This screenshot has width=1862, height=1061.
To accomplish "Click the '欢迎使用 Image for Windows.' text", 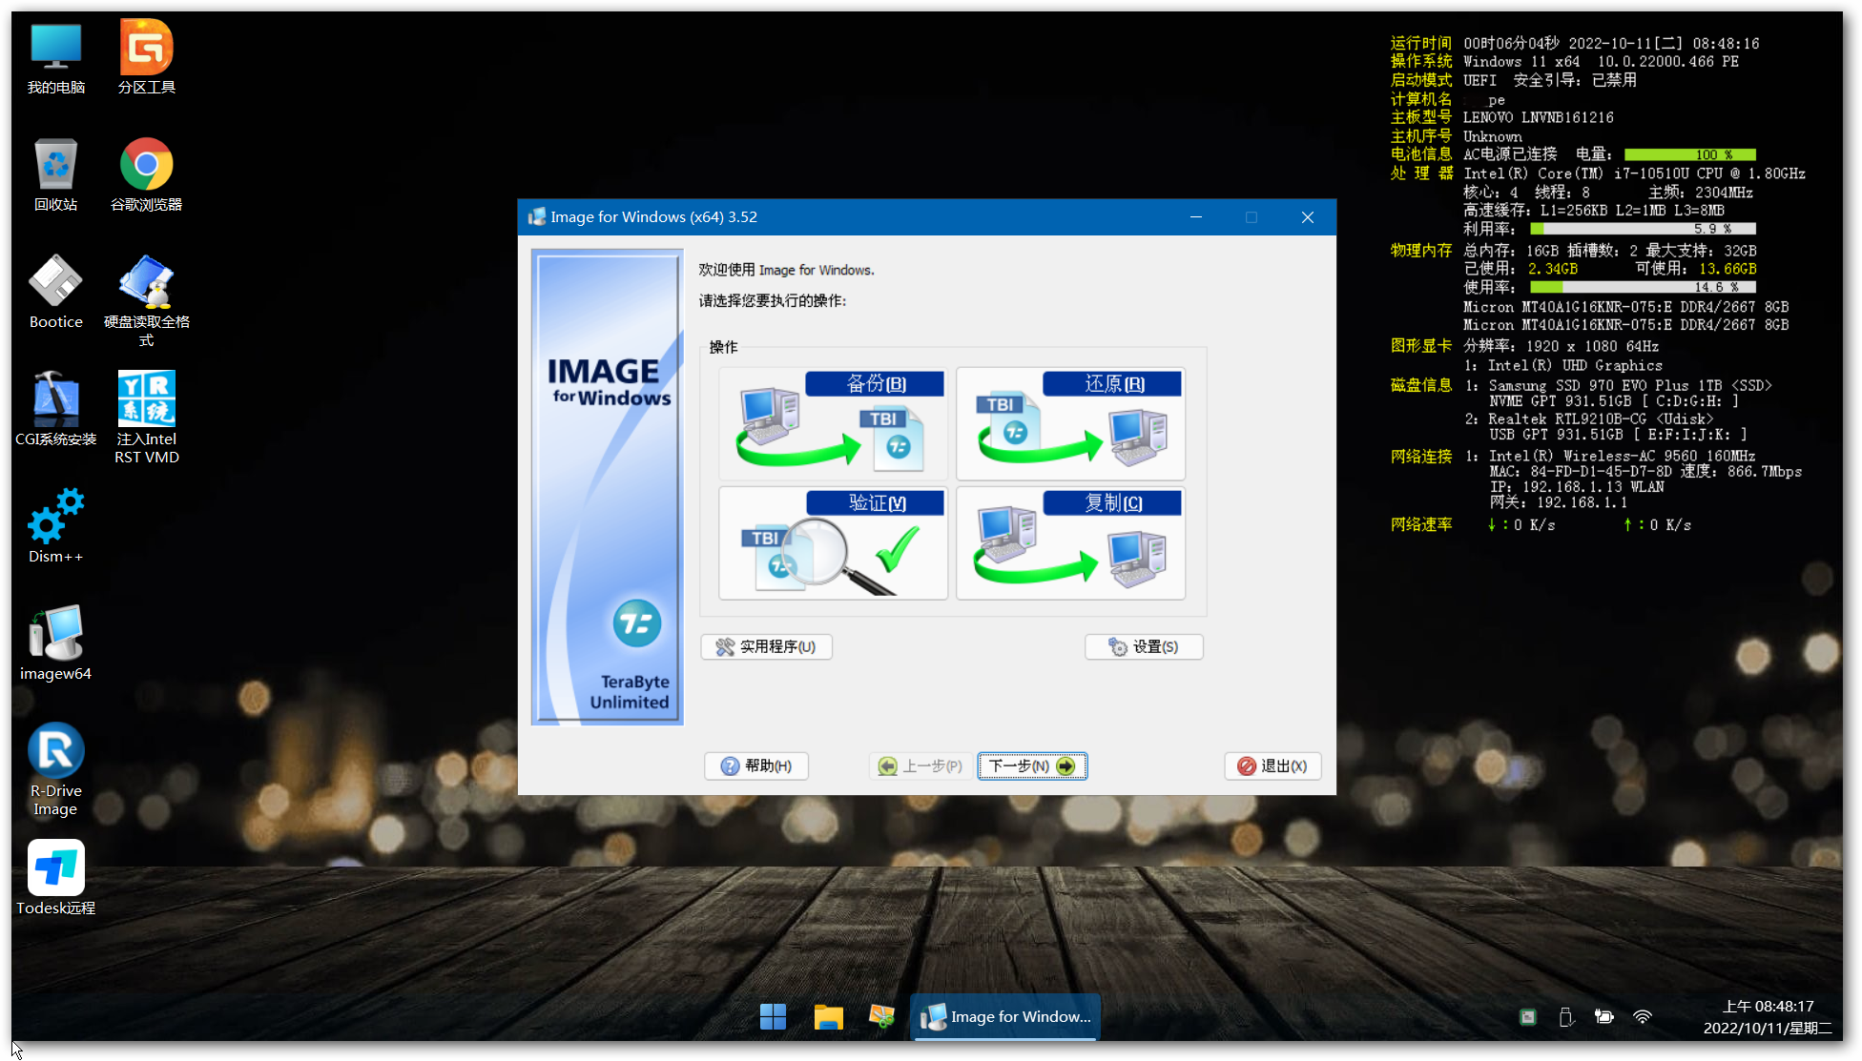I will point(787,270).
